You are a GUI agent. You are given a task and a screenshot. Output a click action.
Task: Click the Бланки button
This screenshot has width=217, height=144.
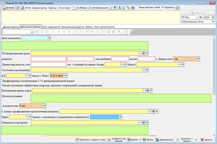click(x=133, y=140)
